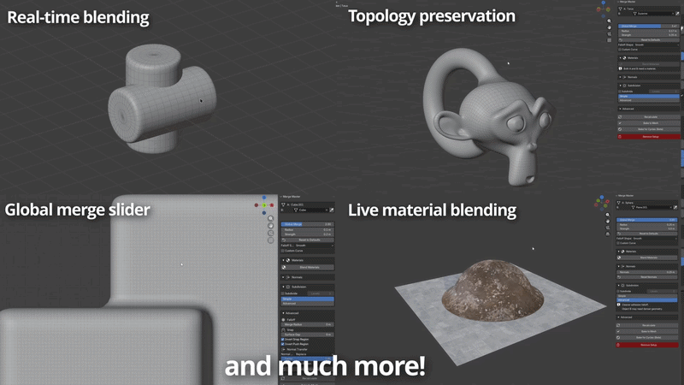Adjust Global Merge slider in bottom-left panel
The height and width of the screenshot is (385, 684).
308,224
